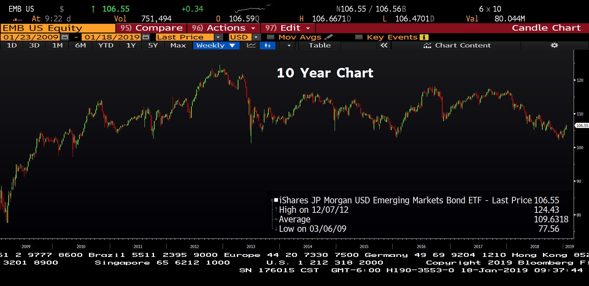Click the 120 label on price axis
Viewport: 589px width, 286px height.
point(580,80)
